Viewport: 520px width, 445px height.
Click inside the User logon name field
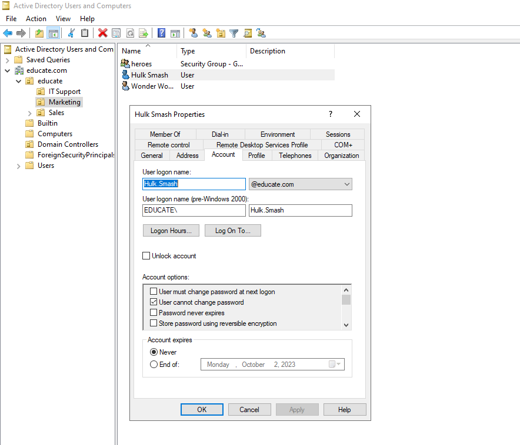click(x=194, y=184)
